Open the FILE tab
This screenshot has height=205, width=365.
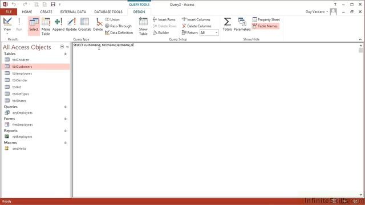click(9, 11)
